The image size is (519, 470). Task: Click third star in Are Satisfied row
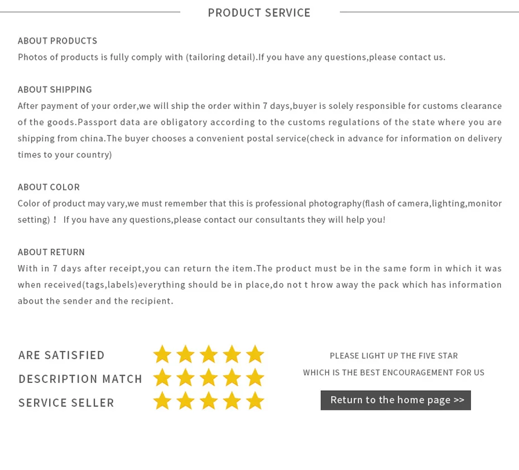209,354
